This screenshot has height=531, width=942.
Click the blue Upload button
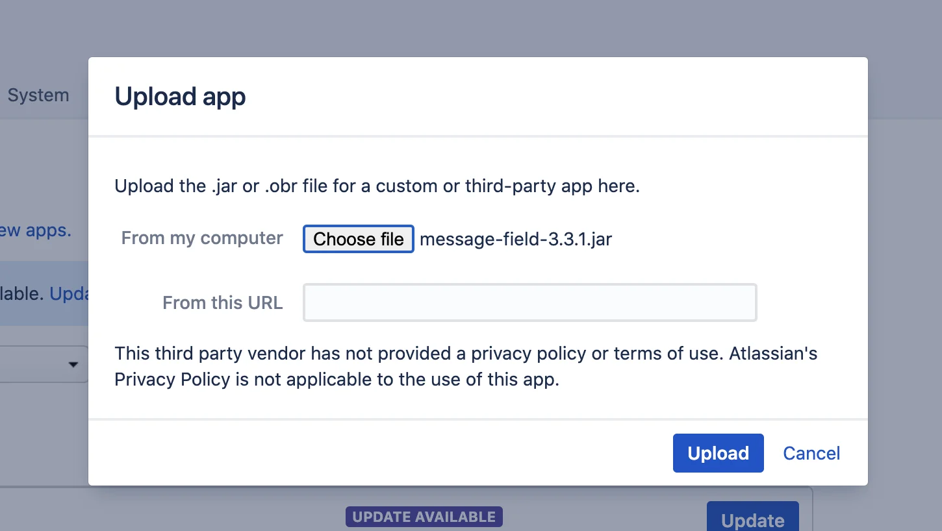click(718, 453)
